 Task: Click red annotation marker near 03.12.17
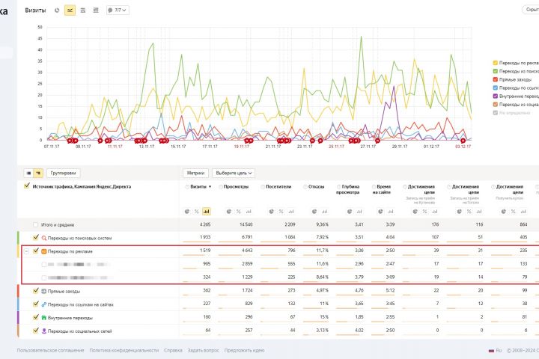click(x=463, y=141)
